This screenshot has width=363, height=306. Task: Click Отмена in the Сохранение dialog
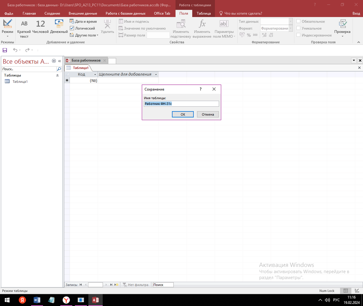[x=208, y=114]
